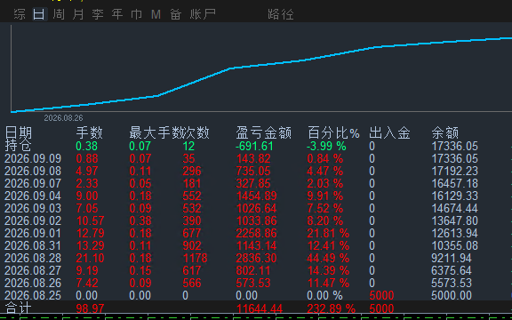The width and height of the screenshot is (512, 320).
Task: Switch to the 综 summary tab
Action: coord(20,14)
